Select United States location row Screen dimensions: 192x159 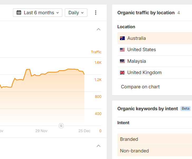tap(155, 50)
